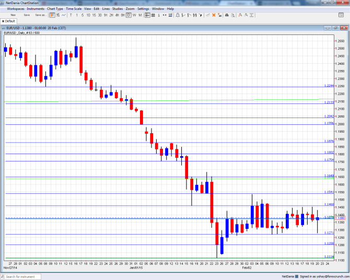Click the volume histogram toolbar icon

[170, 15]
